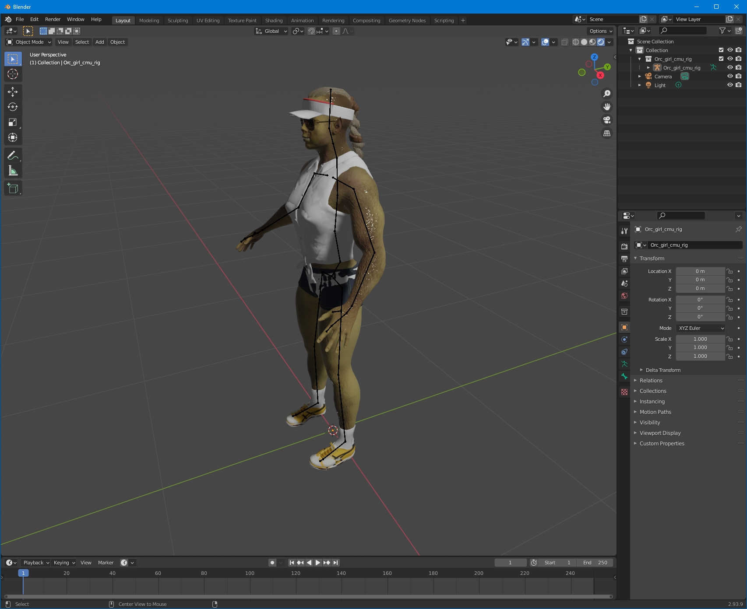Switch to the Sculpting workspace tab

coord(178,21)
